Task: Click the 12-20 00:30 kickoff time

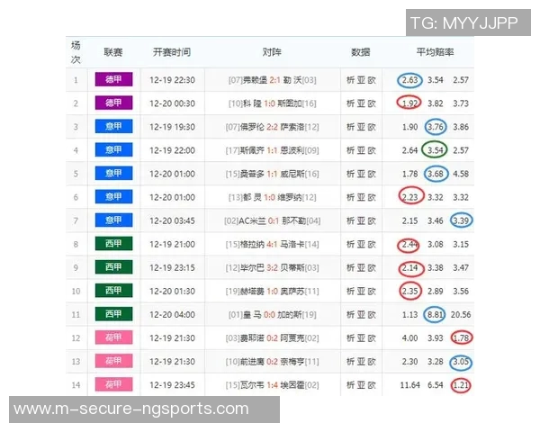Action: pyautogui.click(x=172, y=103)
